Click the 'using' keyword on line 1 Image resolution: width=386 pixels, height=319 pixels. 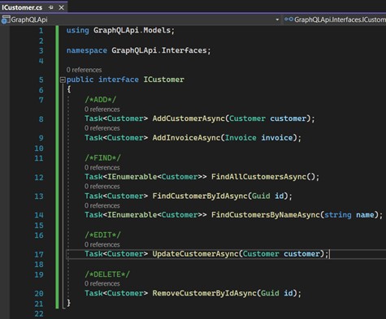pyautogui.click(x=77, y=30)
